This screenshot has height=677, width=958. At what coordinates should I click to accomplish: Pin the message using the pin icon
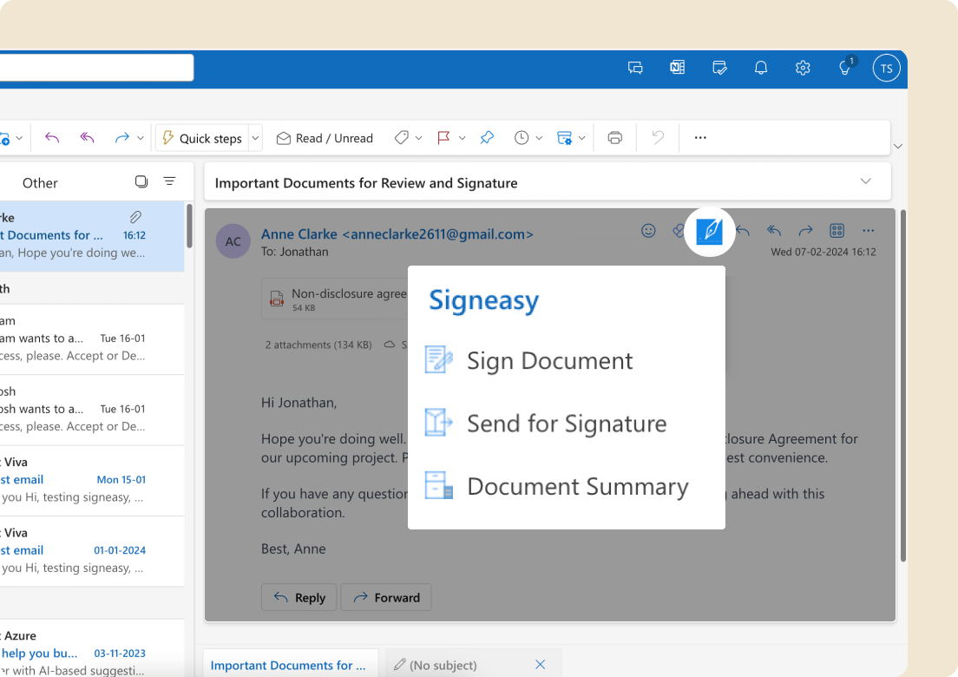pos(487,137)
